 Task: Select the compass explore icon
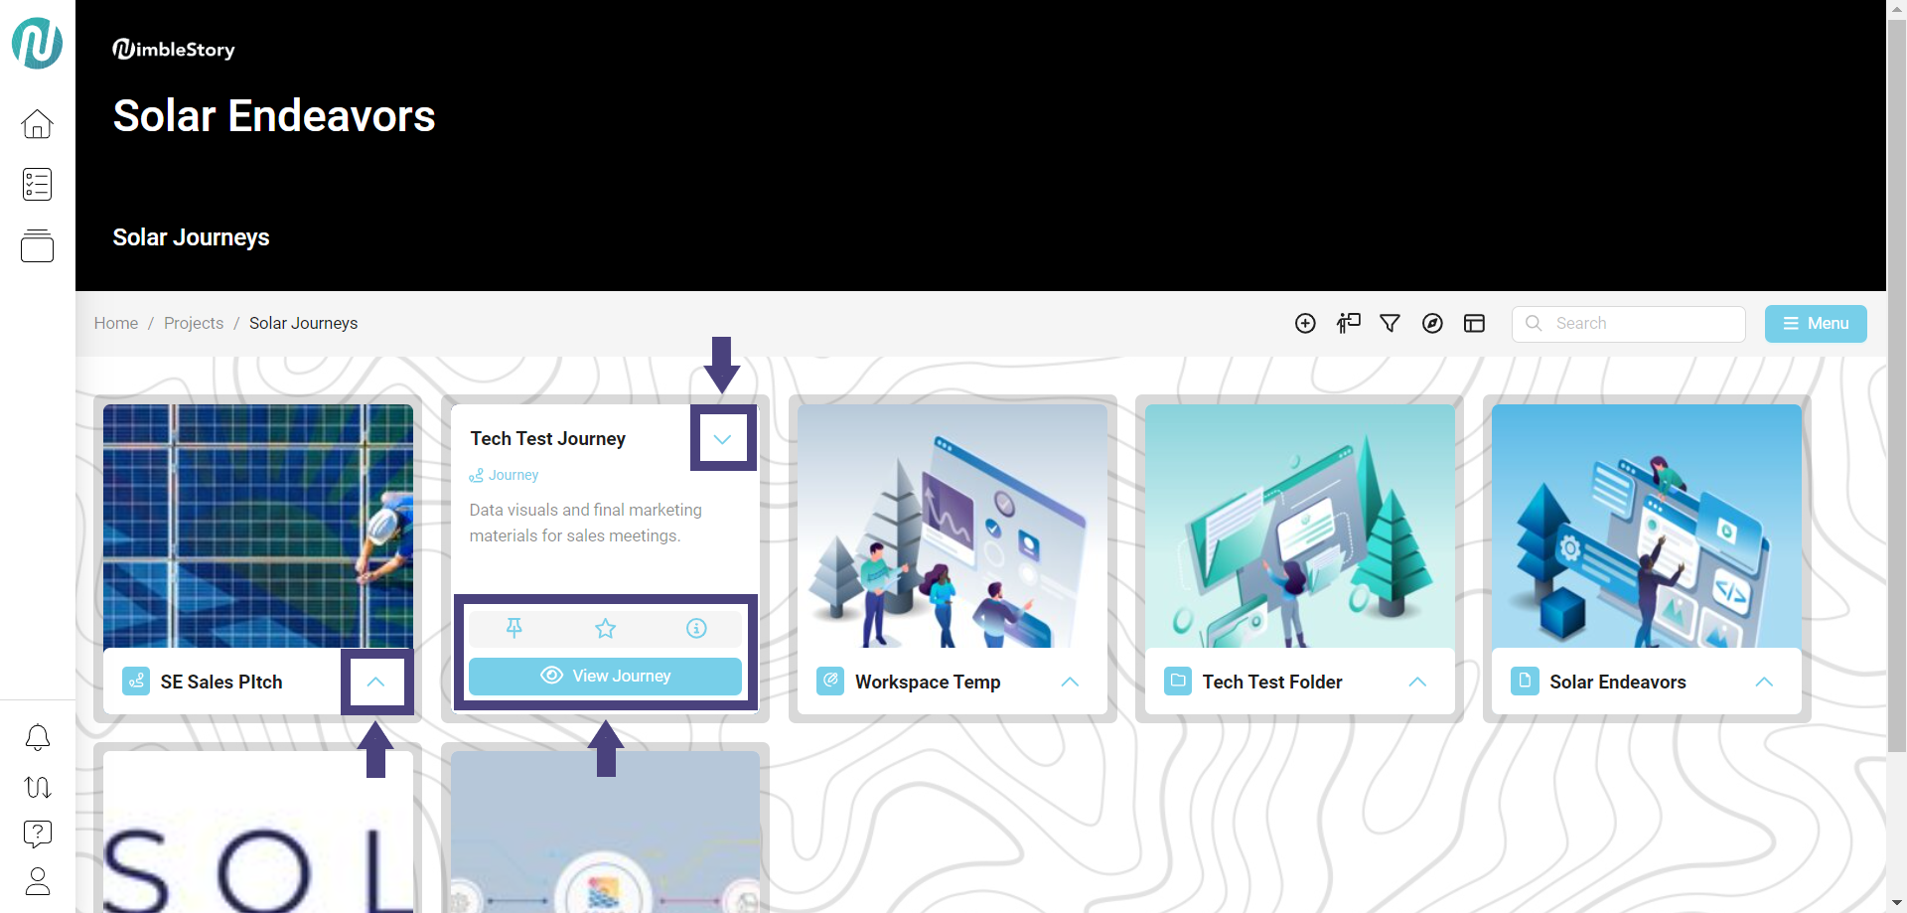tap(1432, 323)
